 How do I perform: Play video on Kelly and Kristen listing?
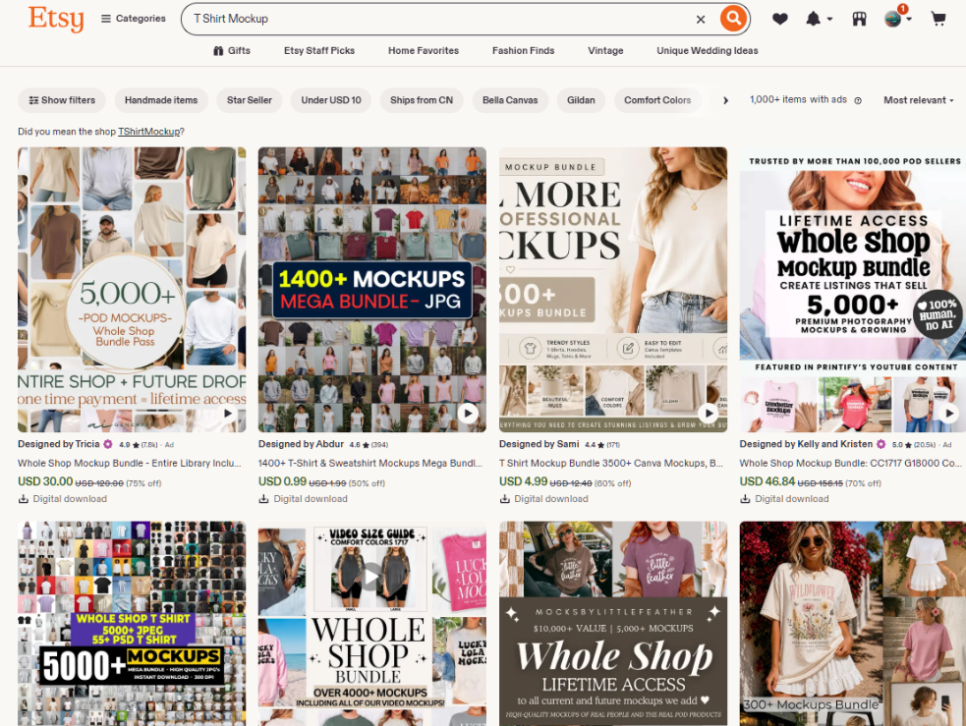pyautogui.click(x=948, y=414)
